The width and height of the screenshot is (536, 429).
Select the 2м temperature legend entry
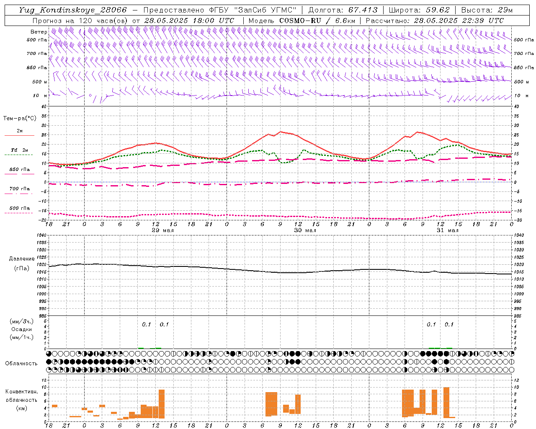[20, 131]
